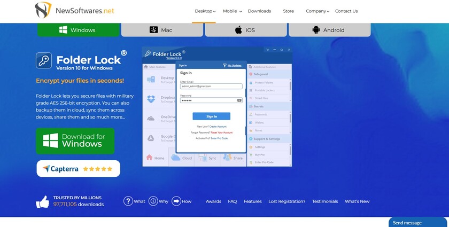Image resolution: width=449 pixels, height=227 pixels.
Task: Click the OneDrive cloud icon
Action: tap(151, 119)
